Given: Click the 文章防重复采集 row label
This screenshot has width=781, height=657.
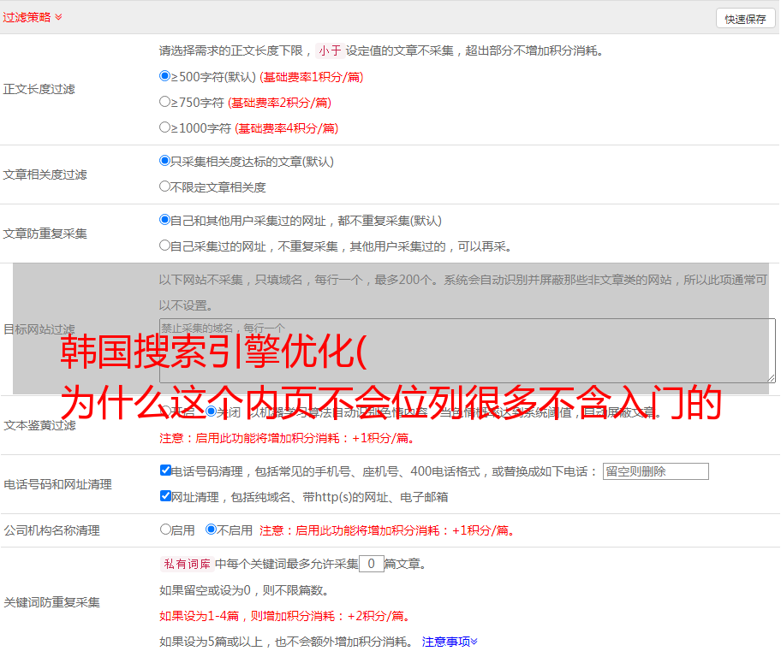Looking at the screenshot, I should (45, 234).
